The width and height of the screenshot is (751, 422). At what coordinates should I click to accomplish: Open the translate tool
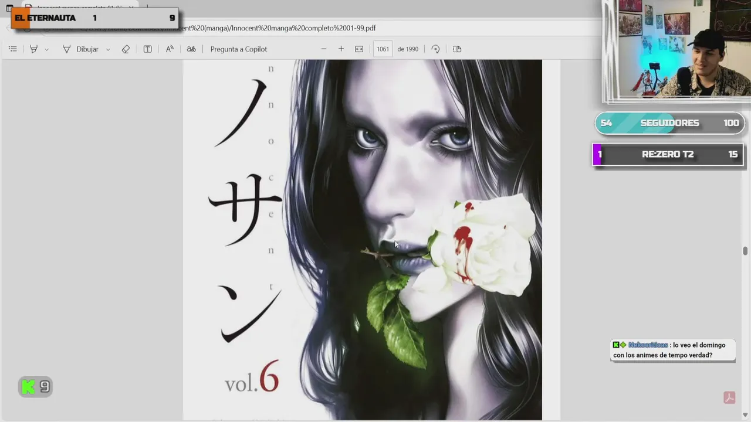point(191,49)
